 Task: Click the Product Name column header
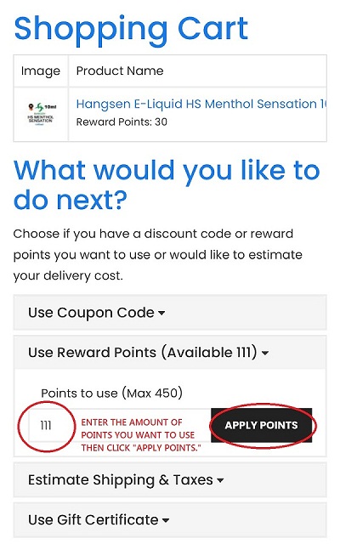120,71
